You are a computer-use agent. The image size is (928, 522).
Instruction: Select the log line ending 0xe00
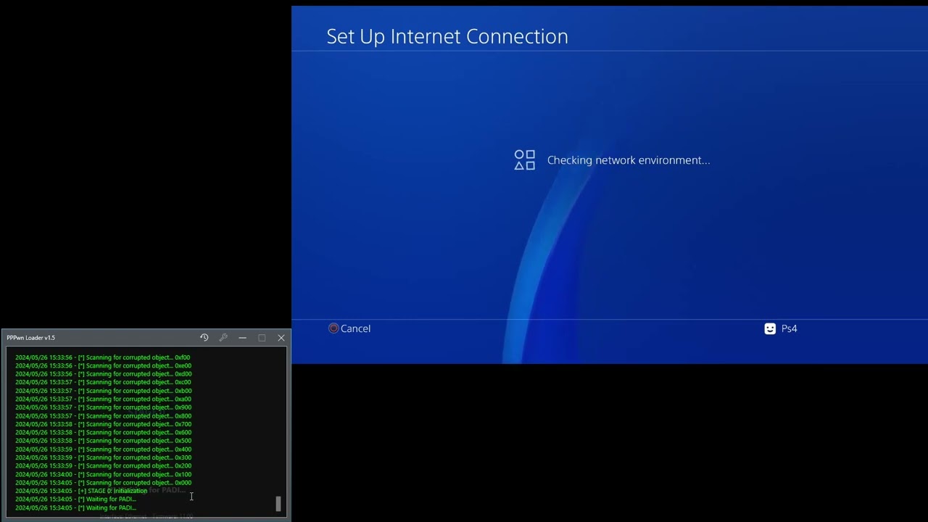tap(103, 365)
